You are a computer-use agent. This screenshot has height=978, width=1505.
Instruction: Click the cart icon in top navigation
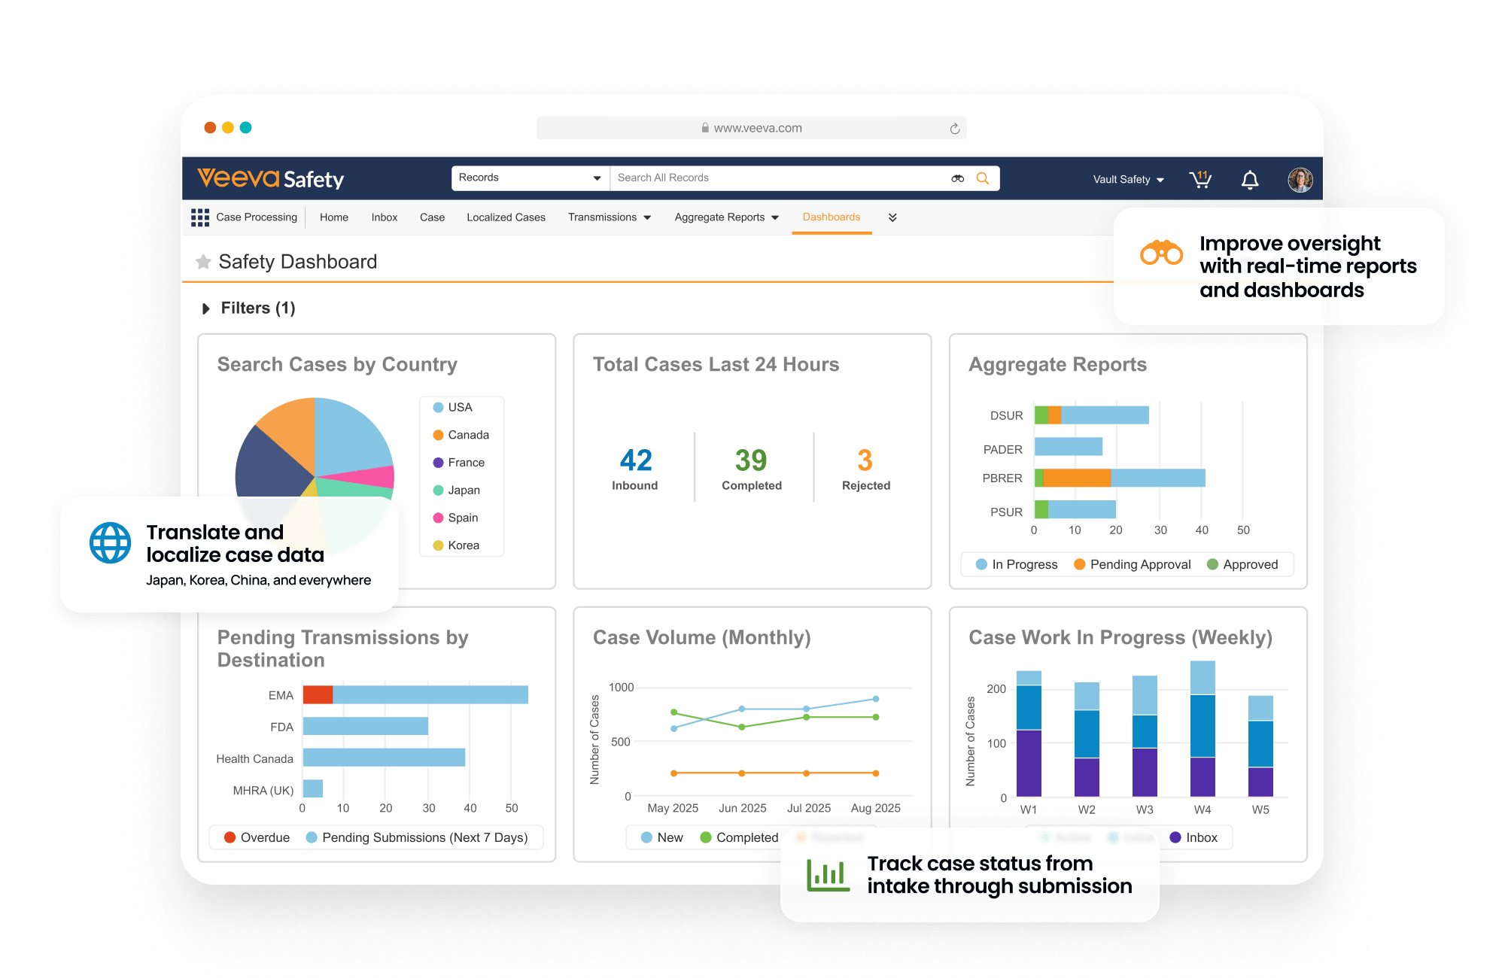pos(1199,179)
